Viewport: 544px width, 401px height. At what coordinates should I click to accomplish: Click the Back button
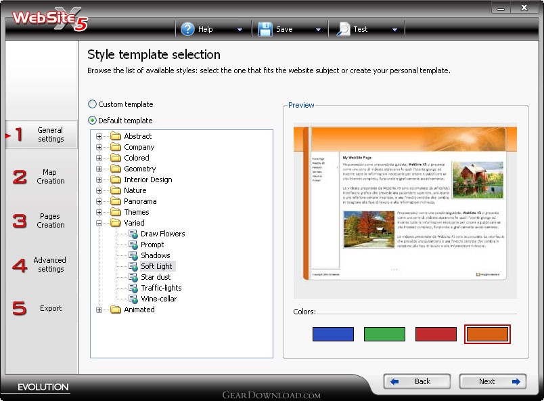point(417,381)
